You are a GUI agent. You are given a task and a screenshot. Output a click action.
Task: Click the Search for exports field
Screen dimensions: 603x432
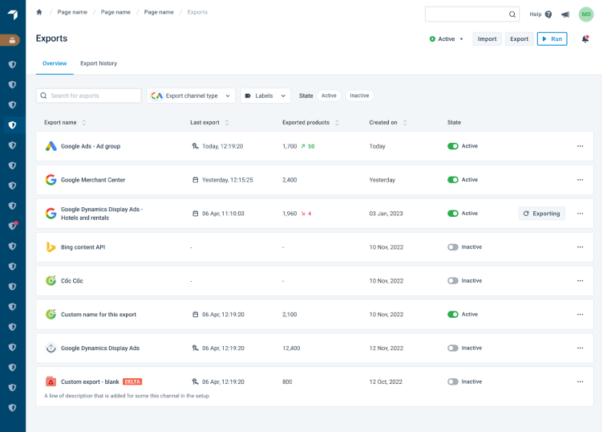(89, 96)
